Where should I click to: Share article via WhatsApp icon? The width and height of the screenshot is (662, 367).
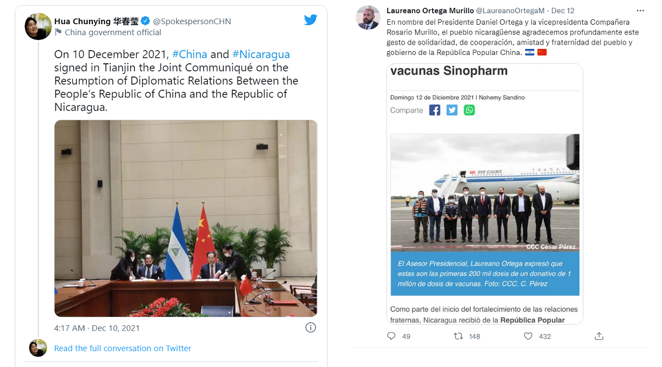coord(469,110)
